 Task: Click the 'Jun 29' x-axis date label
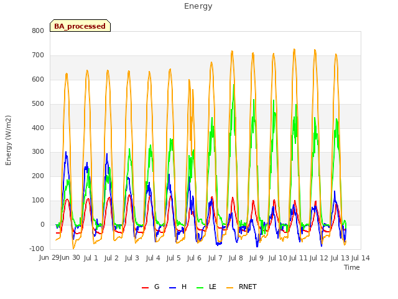(49, 258)
